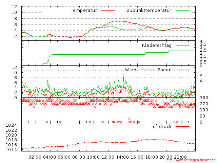Image resolution: width=217 pixels, height=163 pixels.
Task: Click the 360 wind direction axis value
Action: [x=204, y=98]
